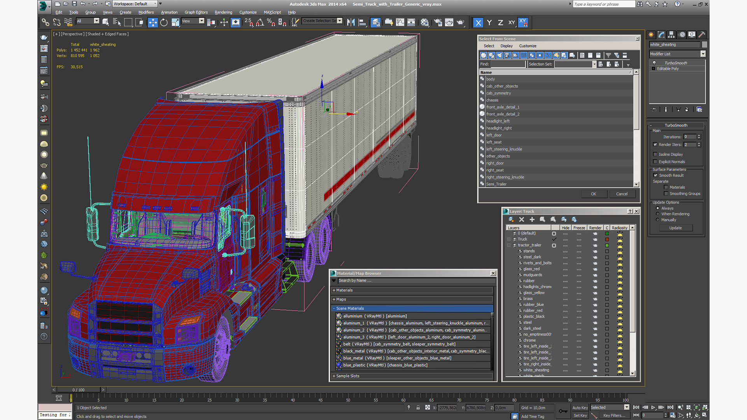This screenshot has width=747, height=420.
Task: Open the Utilities command panel tab
Action: click(x=702, y=35)
